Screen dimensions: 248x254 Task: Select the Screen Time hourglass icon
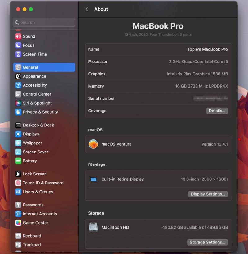point(18,54)
